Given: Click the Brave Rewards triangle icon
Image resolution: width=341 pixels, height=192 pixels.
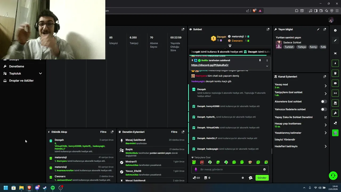Looking at the screenshot, I should pos(260,11).
